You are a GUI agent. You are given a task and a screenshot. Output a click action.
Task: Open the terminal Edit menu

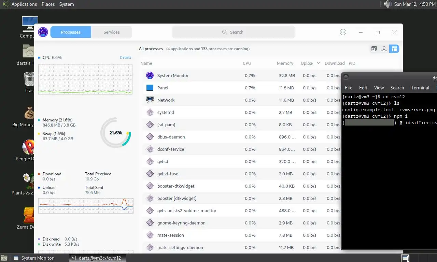pyautogui.click(x=363, y=88)
